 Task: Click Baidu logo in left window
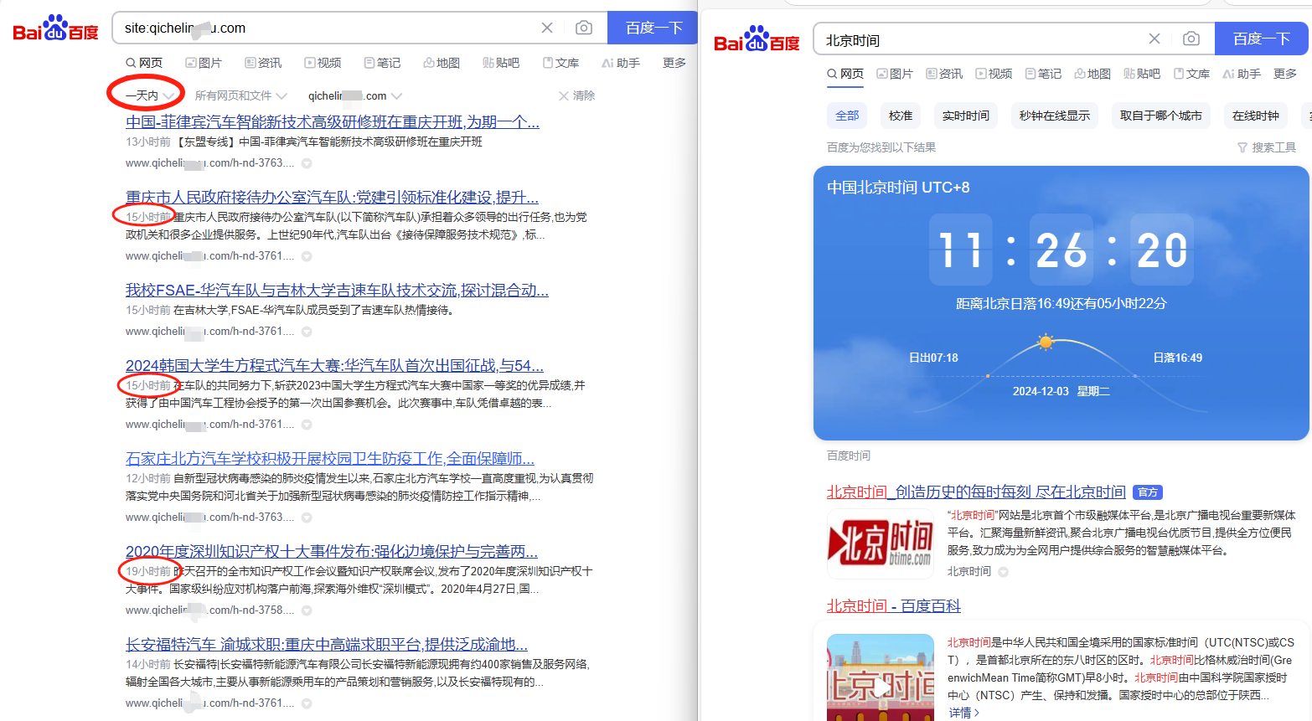coord(55,29)
